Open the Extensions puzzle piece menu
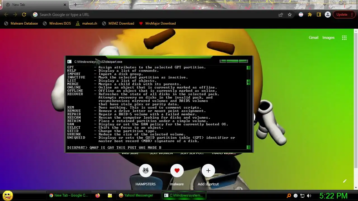This screenshot has height=201, width=358. click(x=310, y=15)
